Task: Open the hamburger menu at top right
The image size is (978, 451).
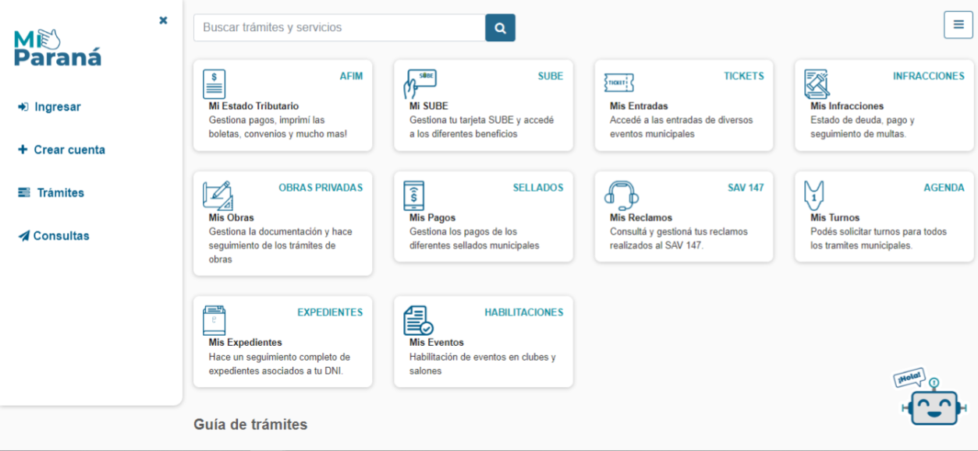Action: point(959,25)
